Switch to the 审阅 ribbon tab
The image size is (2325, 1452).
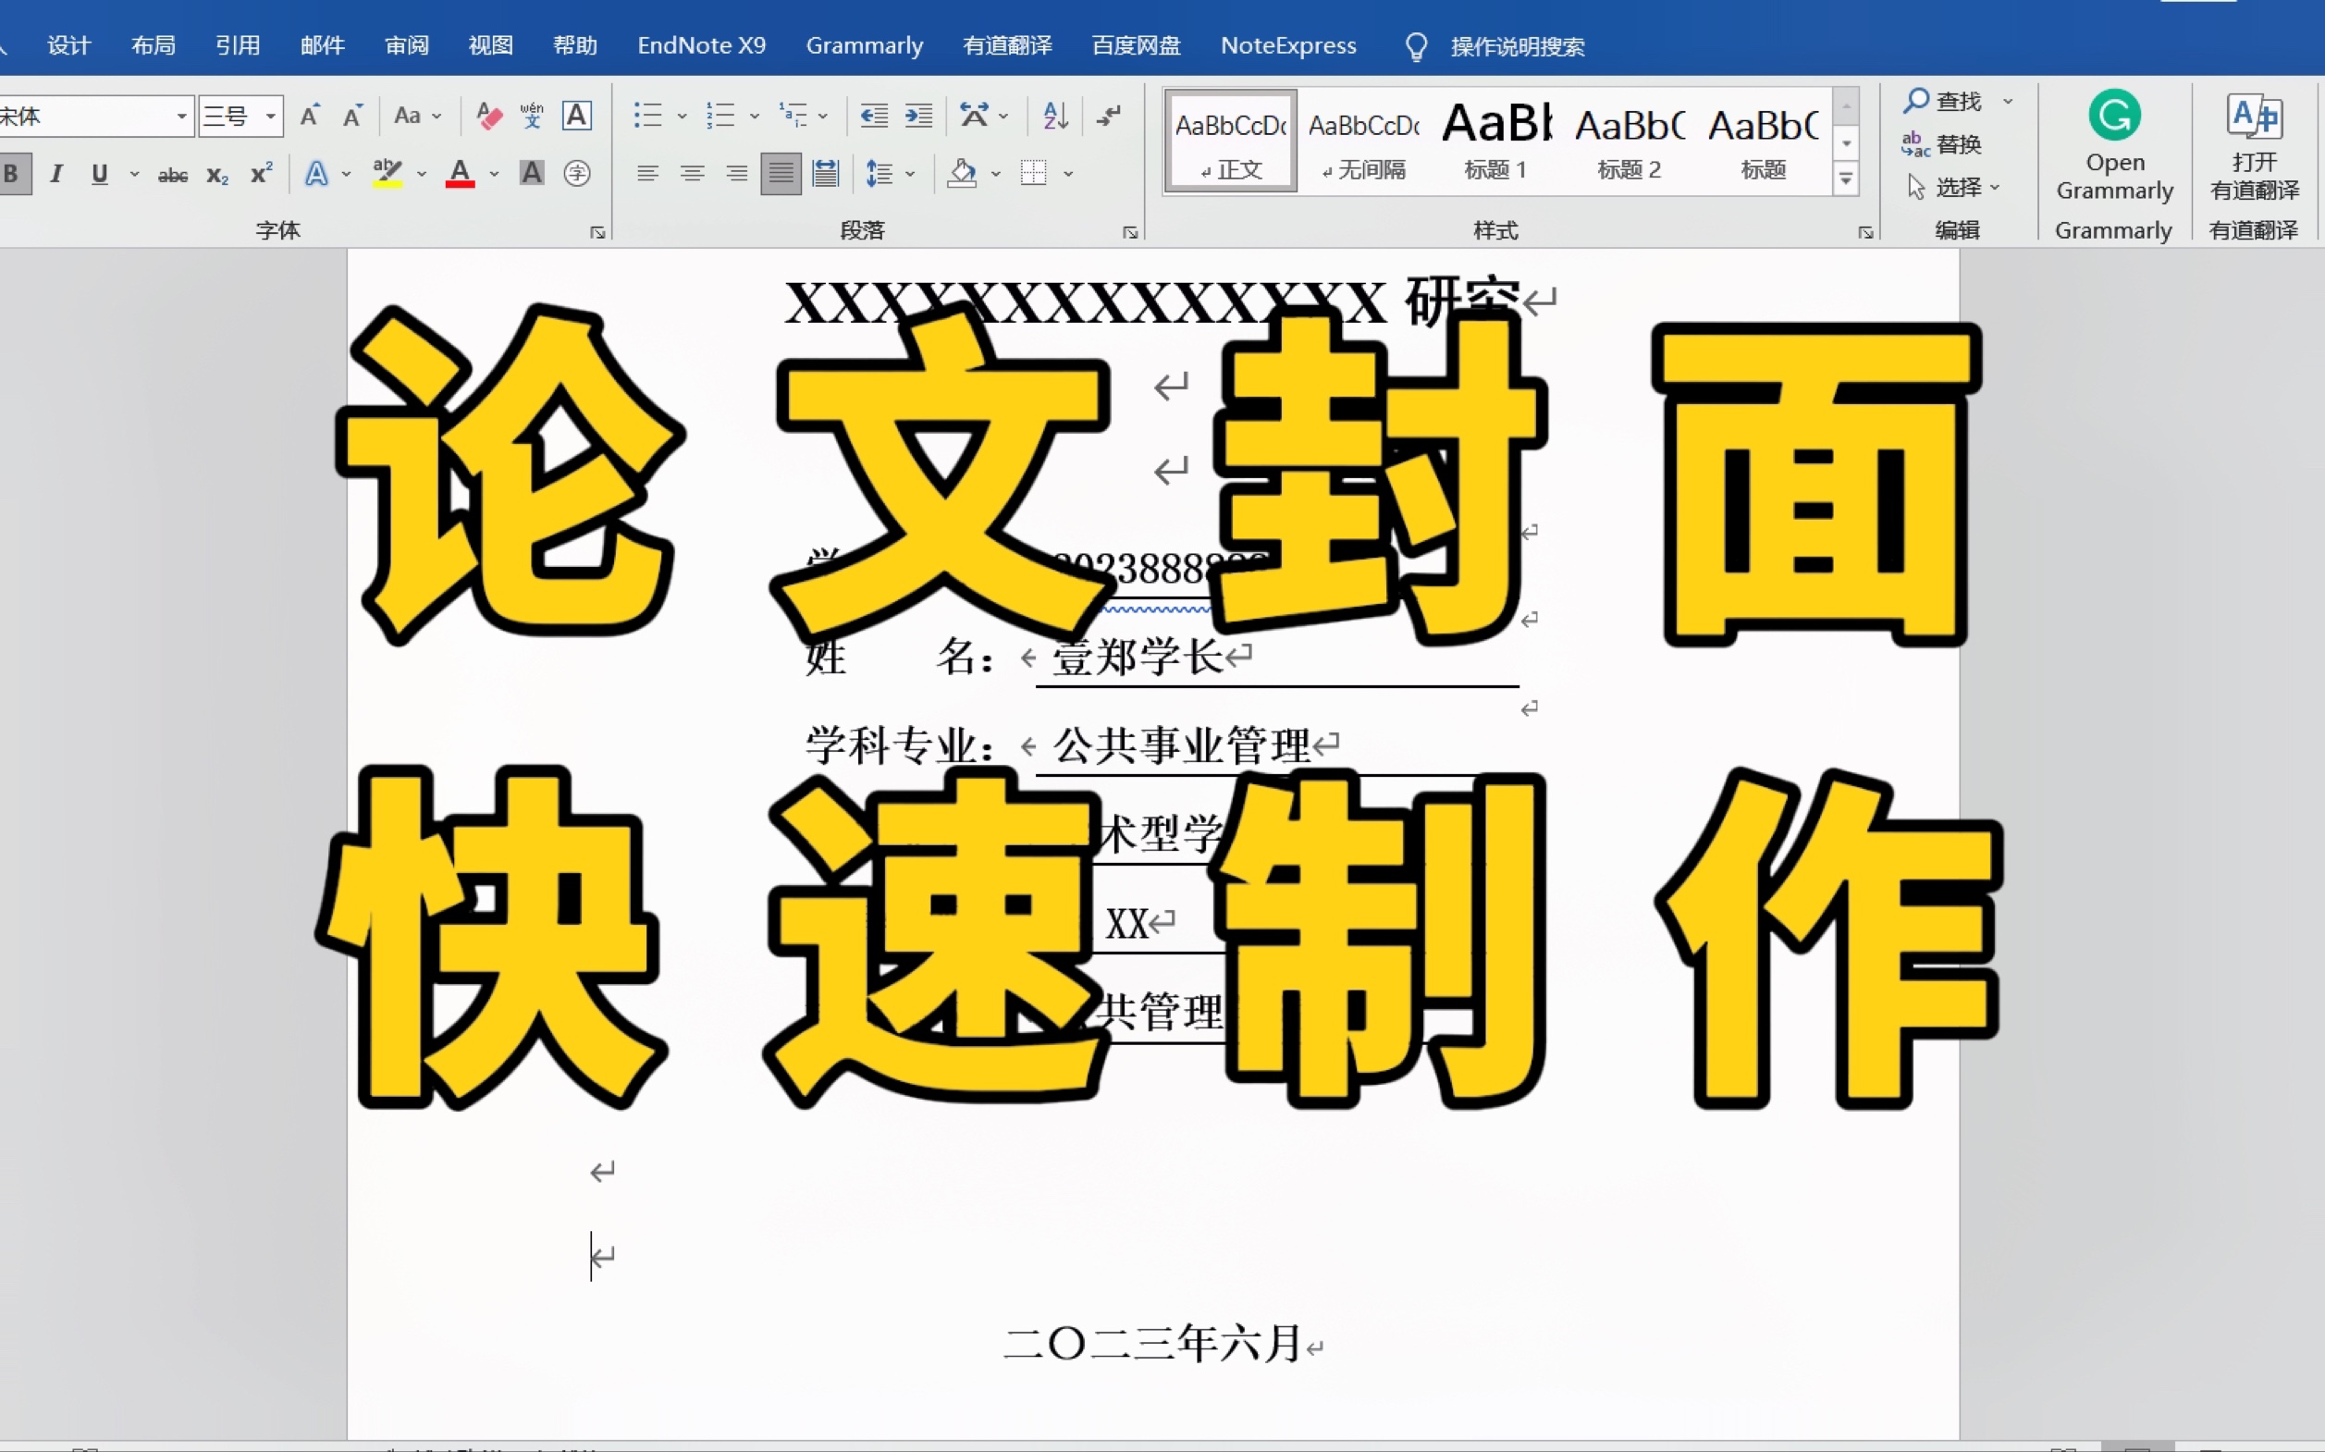405,45
